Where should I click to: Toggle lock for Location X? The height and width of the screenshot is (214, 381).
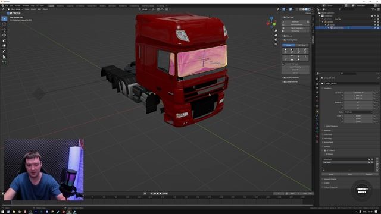tap(374, 93)
